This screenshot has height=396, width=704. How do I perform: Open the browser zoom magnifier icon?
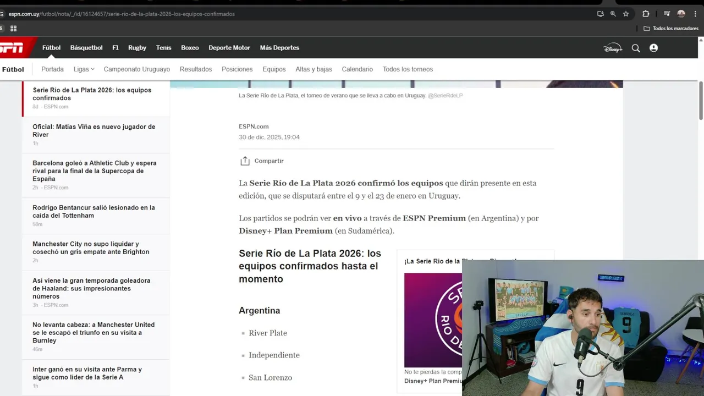[x=613, y=14]
